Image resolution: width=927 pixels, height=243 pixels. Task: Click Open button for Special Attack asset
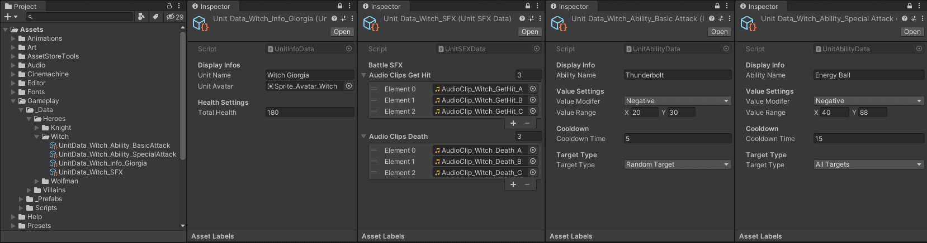[912, 32]
